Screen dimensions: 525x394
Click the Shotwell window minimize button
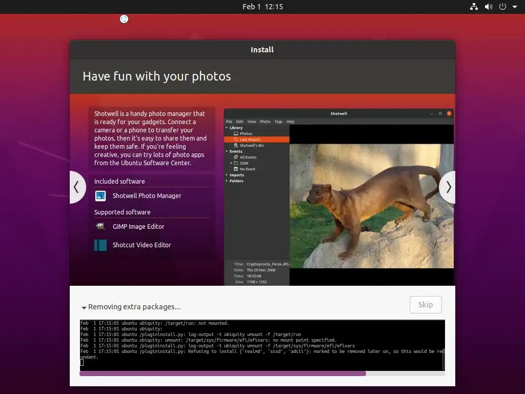(x=432, y=113)
